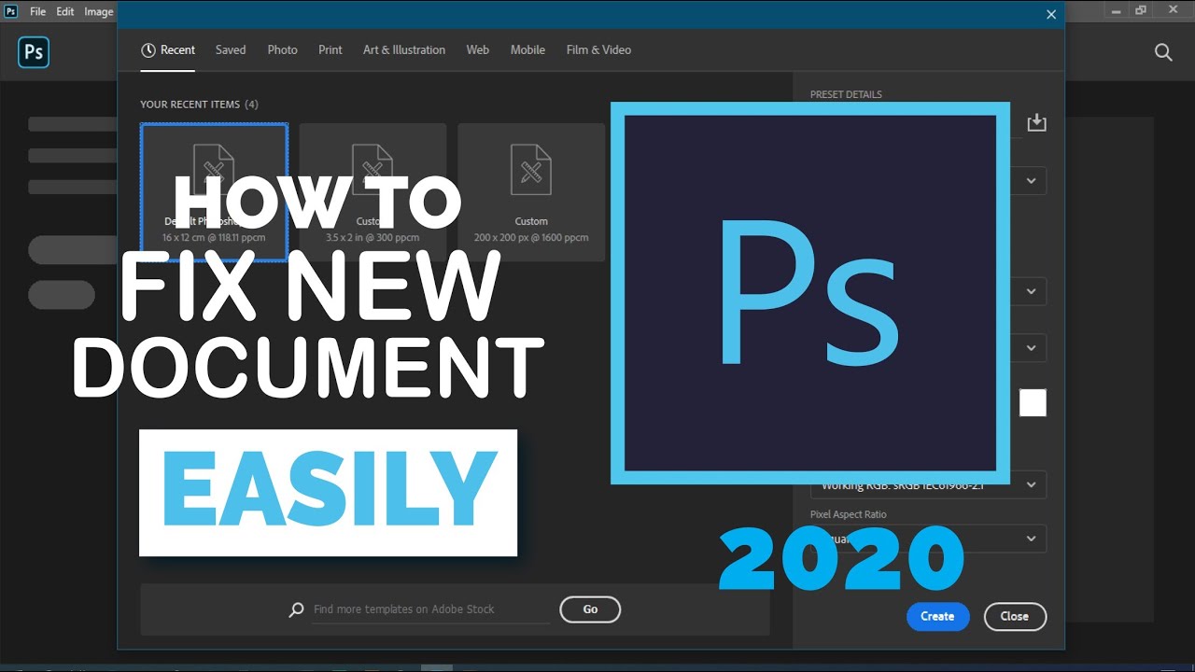Open the Print presets tab
Viewport: 1195px width, 672px height.
tap(330, 50)
